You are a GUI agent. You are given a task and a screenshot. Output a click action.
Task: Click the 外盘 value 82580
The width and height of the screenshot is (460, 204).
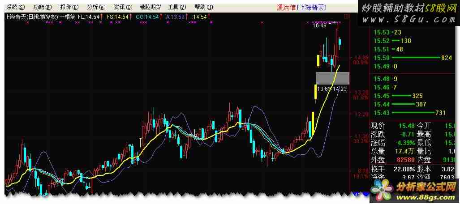click(405, 160)
